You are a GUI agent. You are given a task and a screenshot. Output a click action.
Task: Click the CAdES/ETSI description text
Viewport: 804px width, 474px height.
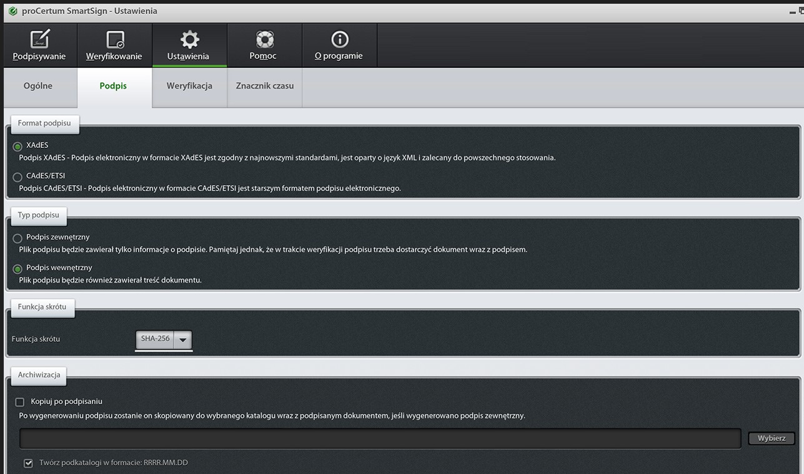(210, 188)
